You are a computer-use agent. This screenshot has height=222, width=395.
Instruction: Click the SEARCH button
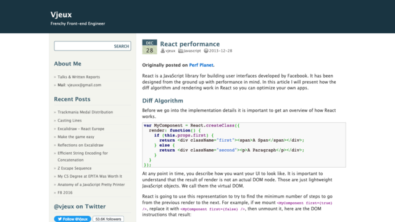click(121, 46)
